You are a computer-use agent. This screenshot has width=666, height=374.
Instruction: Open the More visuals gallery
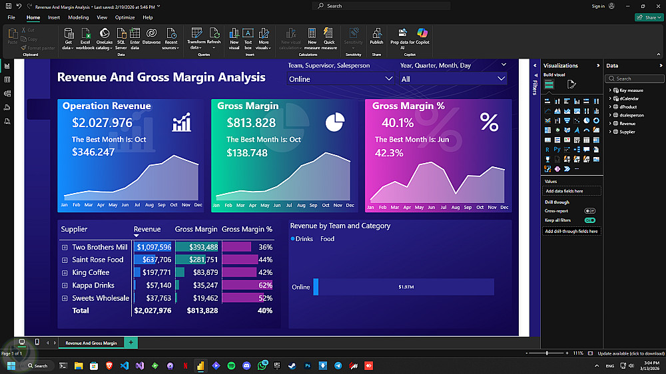(x=264, y=39)
